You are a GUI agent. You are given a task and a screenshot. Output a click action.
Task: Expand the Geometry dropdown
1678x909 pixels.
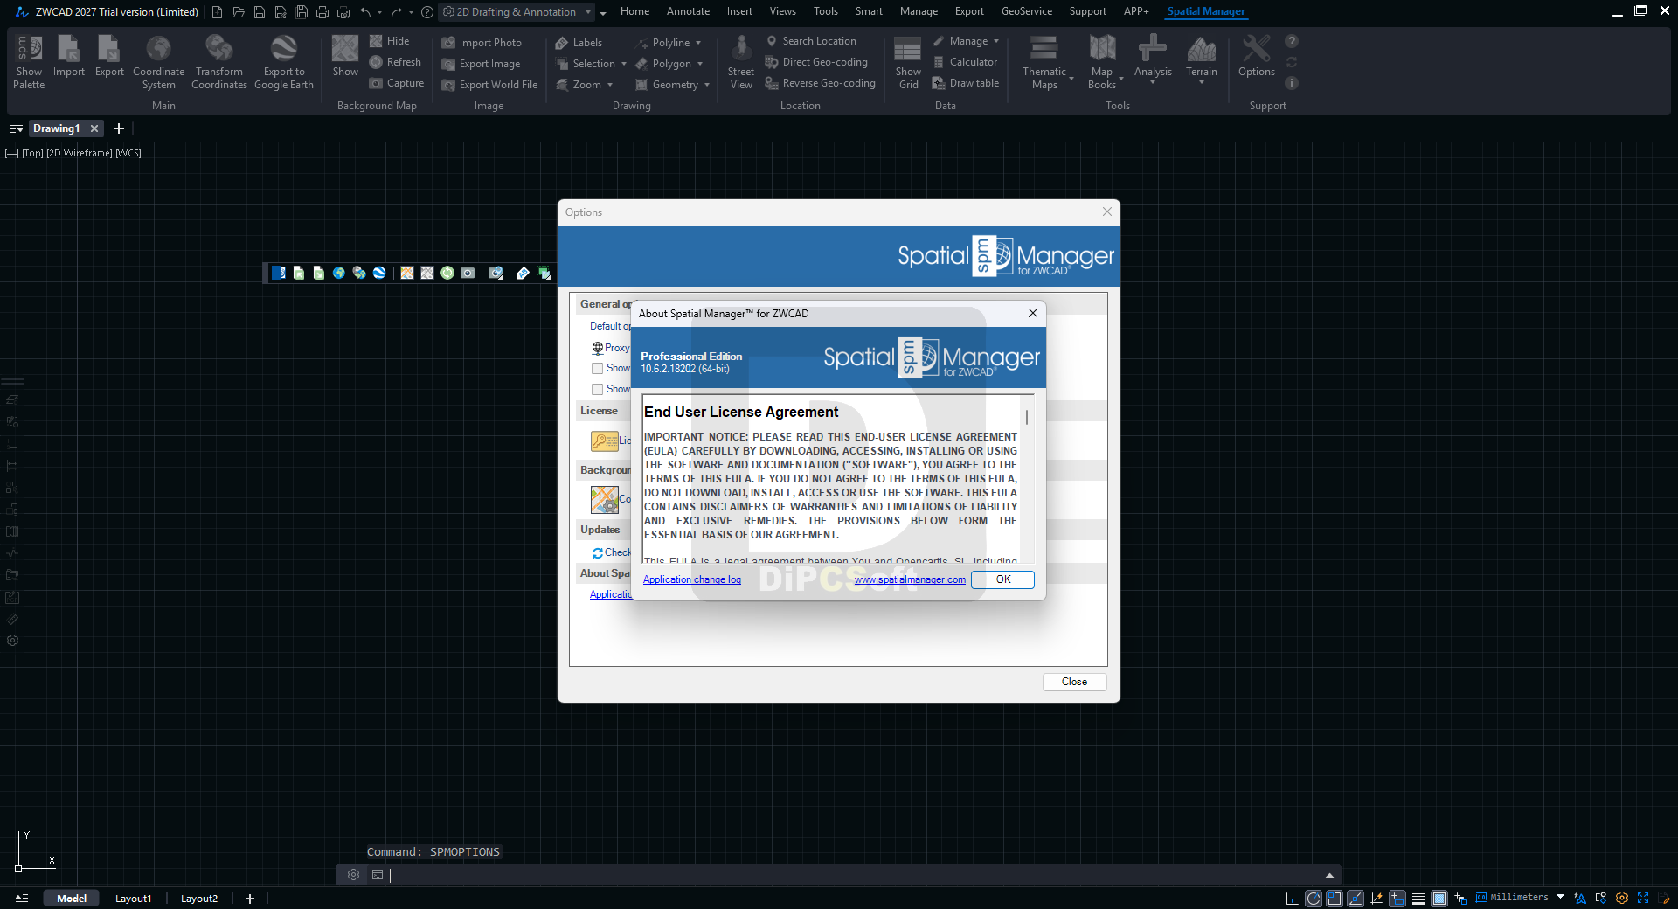click(x=707, y=85)
